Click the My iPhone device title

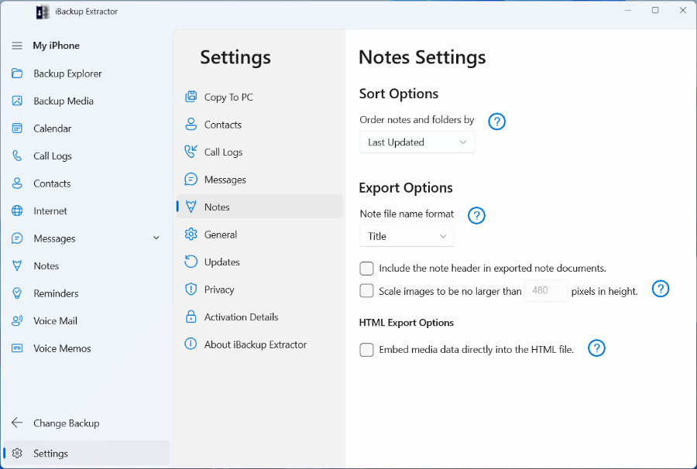point(56,46)
